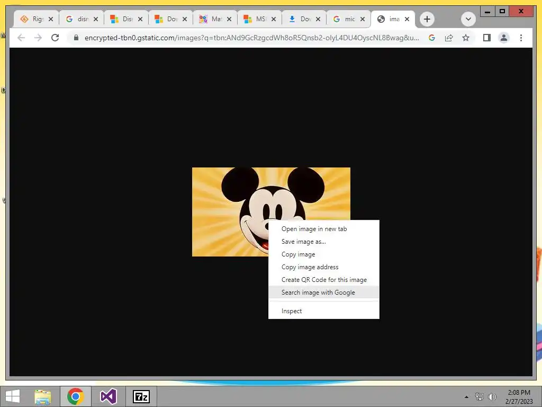542x407 pixels.
Task: Close the 'Mat' tab
Action: click(x=229, y=19)
